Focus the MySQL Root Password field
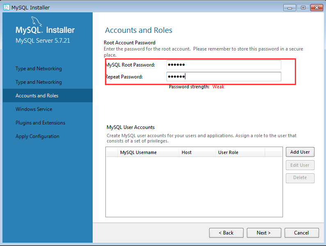The image size is (326, 246). (223, 65)
